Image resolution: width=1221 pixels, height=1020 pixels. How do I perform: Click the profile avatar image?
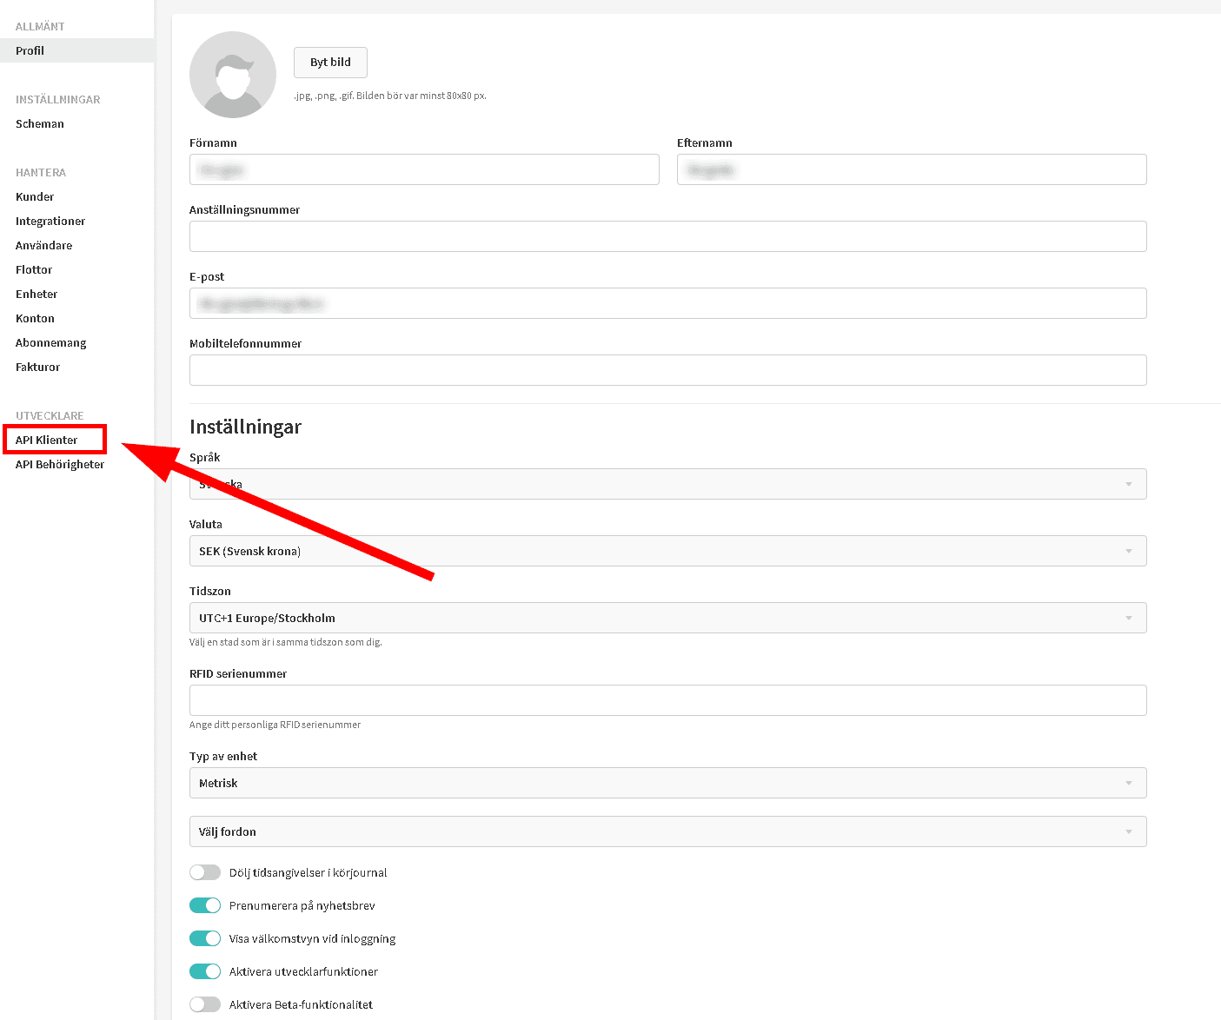tap(232, 75)
